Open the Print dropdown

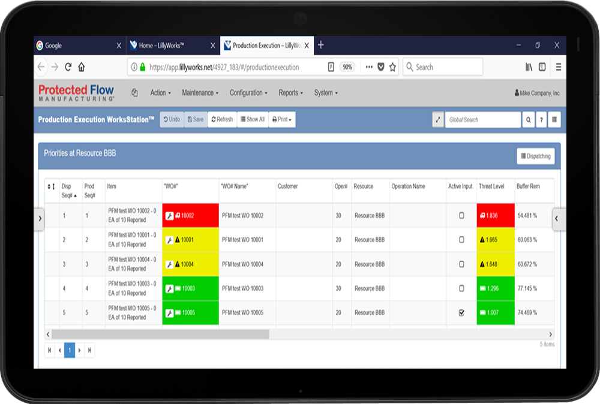tap(282, 120)
